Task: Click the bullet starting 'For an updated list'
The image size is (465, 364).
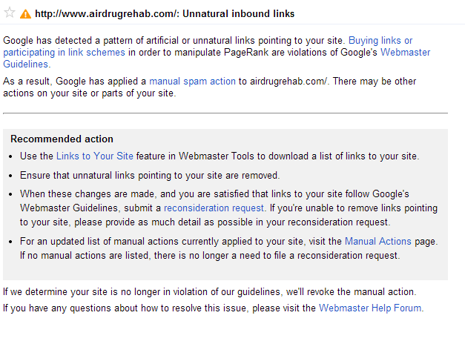Action: pos(229,248)
